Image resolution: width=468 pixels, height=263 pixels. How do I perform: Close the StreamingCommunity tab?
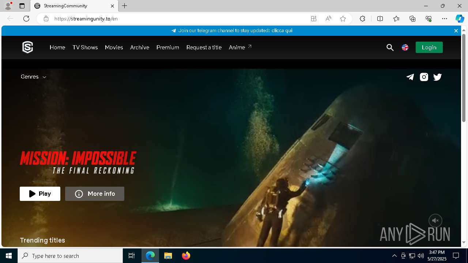112,6
